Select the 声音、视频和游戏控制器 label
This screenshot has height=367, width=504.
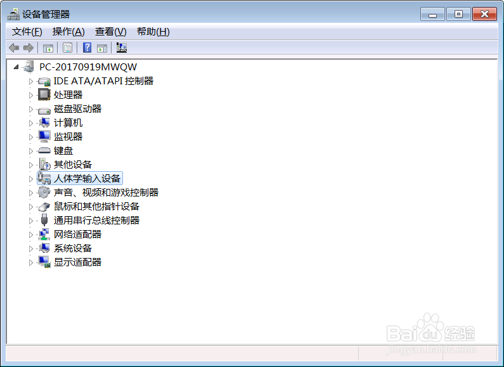click(106, 193)
